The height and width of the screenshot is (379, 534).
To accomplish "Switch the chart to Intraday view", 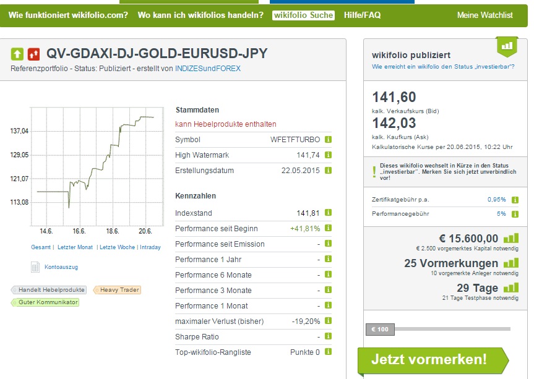I will point(150,247).
